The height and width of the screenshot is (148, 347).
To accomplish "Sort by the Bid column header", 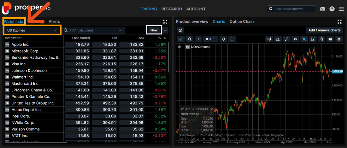I will coord(115,38).
